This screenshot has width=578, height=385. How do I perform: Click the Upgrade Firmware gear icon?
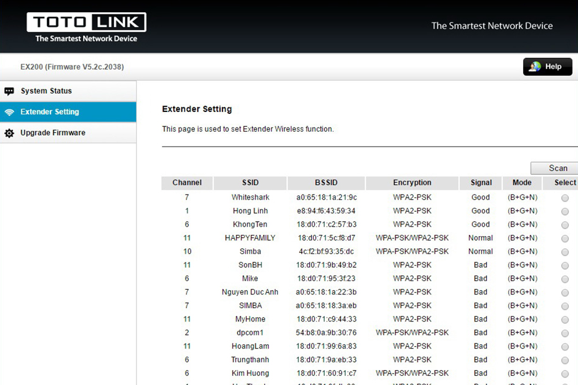point(9,133)
